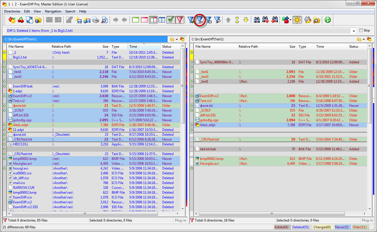This screenshot has height=232, width=377.
Task: Click the green refresh re-compare icon
Action: click(x=328, y=20)
